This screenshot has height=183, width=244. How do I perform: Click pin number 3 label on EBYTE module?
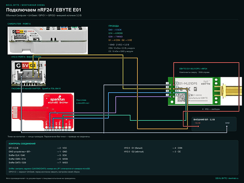coord(167,87)
